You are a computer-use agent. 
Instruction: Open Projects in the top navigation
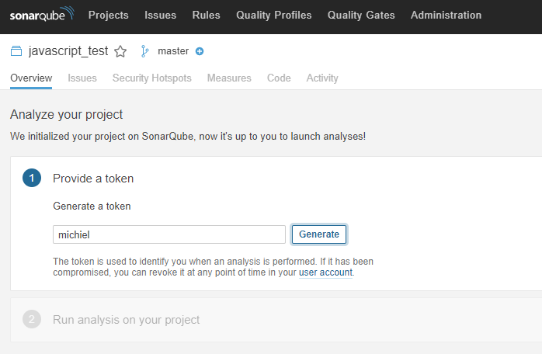click(109, 16)
